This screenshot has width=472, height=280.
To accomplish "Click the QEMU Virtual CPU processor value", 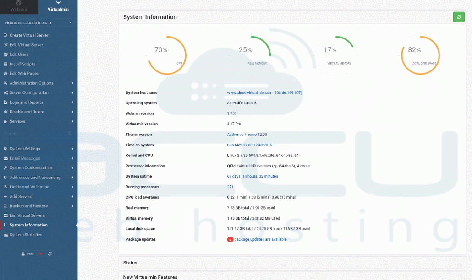I will tap(268, 166).
